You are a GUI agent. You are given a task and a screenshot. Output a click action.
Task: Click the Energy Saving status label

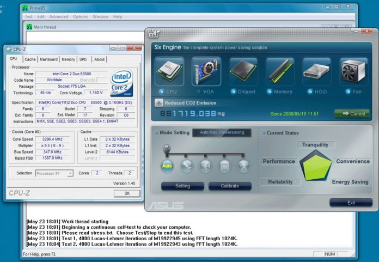click(x=350, y=182)
